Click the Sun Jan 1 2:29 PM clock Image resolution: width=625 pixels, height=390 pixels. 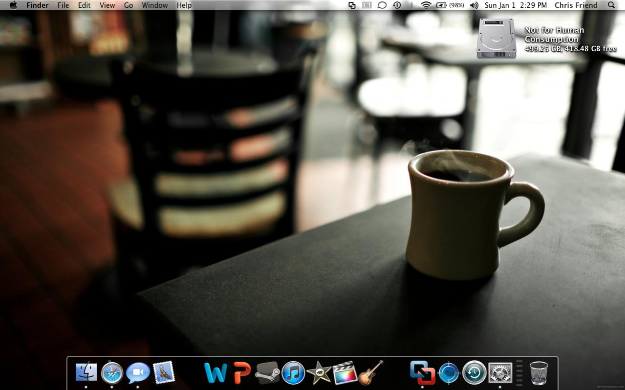point(516,5)
